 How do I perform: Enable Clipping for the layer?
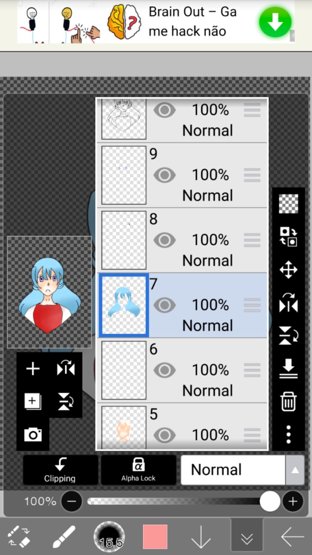[x=60, y=470]
